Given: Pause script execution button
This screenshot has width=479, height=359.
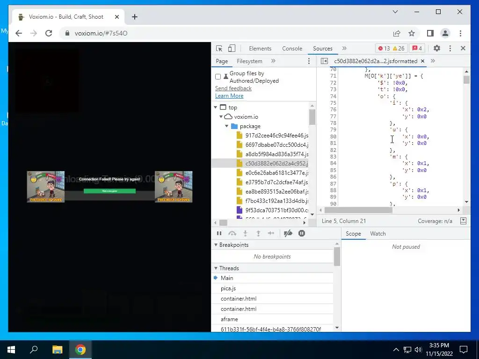Looking at the screenshot, I should [x=219, y=234].
